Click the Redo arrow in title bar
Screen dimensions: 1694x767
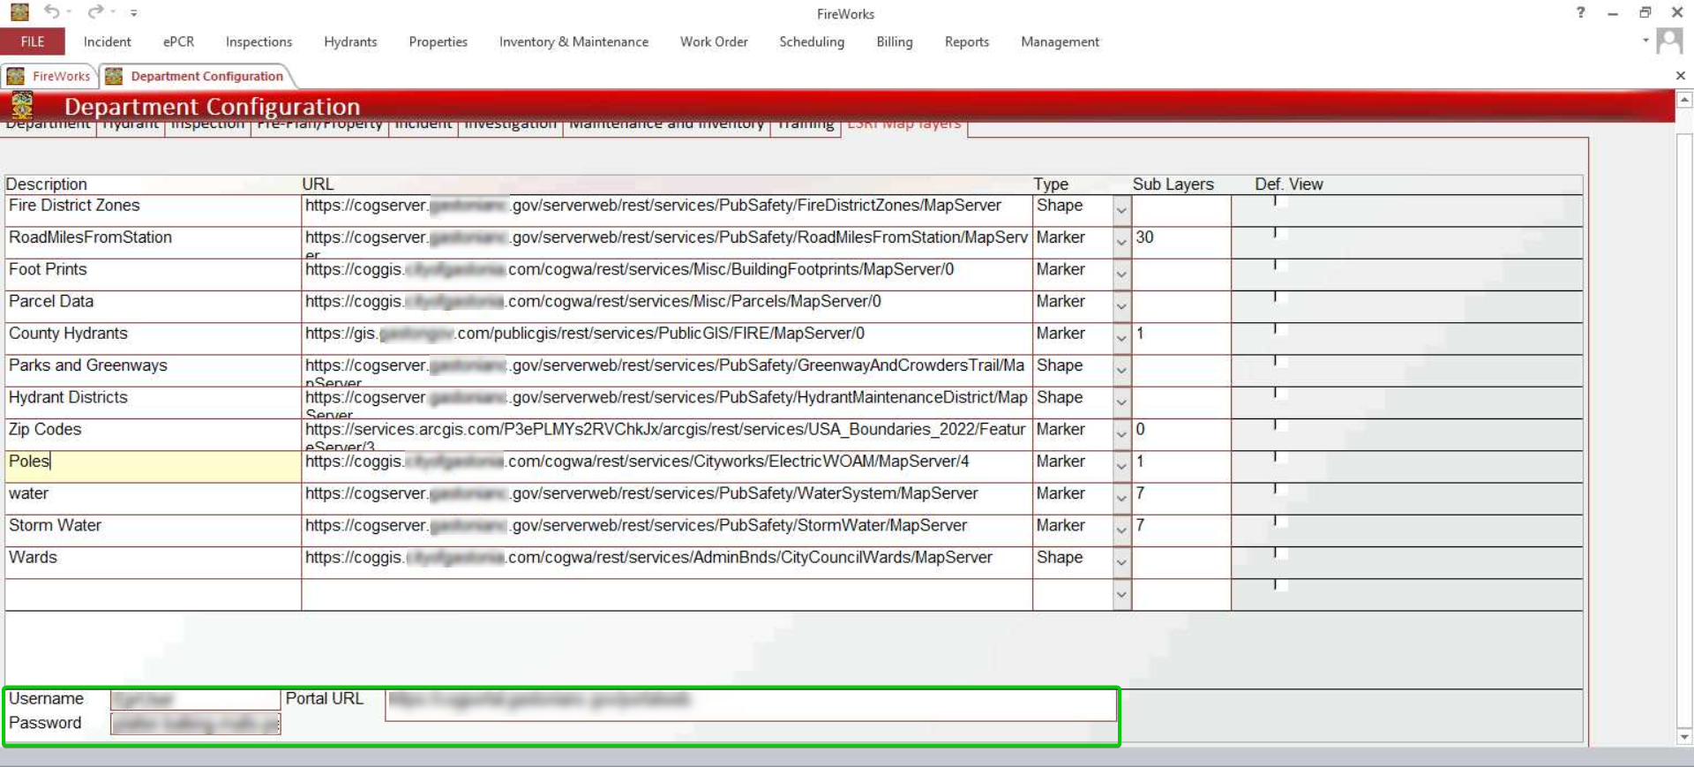[x=95, y=12]
